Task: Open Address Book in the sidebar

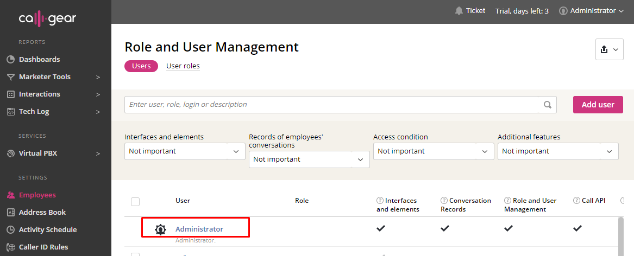Action: (x=42, y=213)
